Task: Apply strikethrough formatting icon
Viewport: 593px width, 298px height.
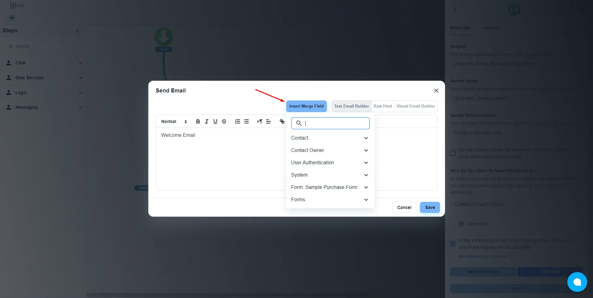Action: pos(224,121)
